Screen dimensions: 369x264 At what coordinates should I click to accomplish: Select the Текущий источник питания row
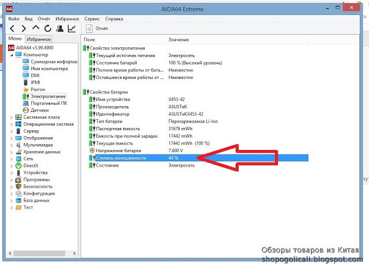click(x=198, y=55)
